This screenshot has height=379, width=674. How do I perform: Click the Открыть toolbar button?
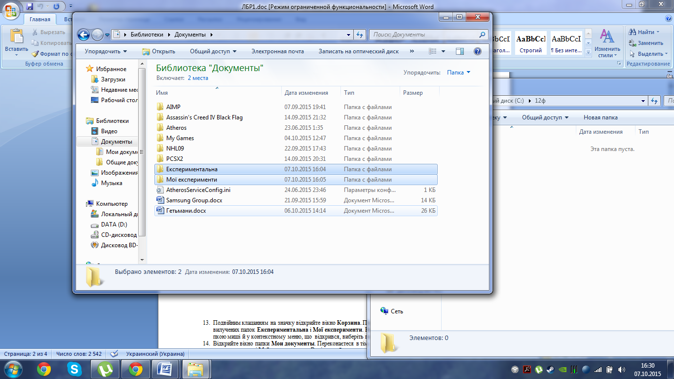(x=158, y=51)
